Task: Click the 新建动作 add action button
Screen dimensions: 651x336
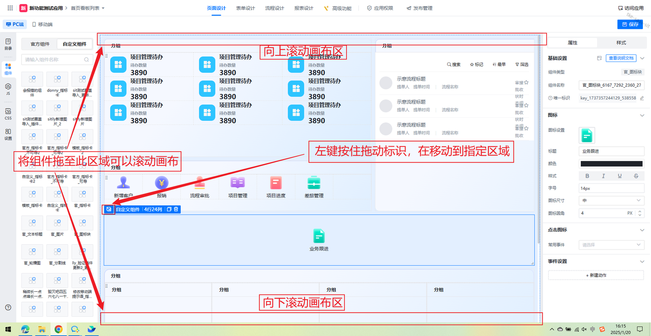Action: pos(596,275)
